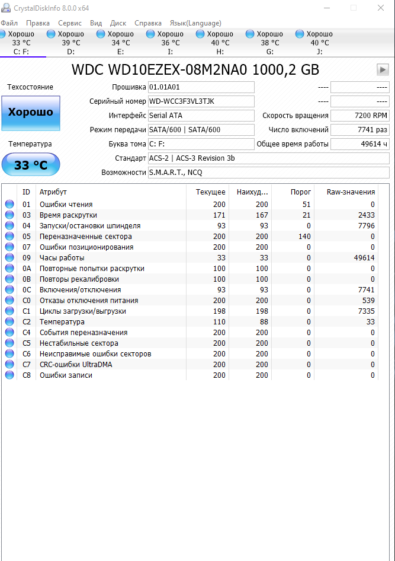Click threshold value 140 for Переназначенные сектора
This screenshot has width=395, height=561.
[304, 237]
